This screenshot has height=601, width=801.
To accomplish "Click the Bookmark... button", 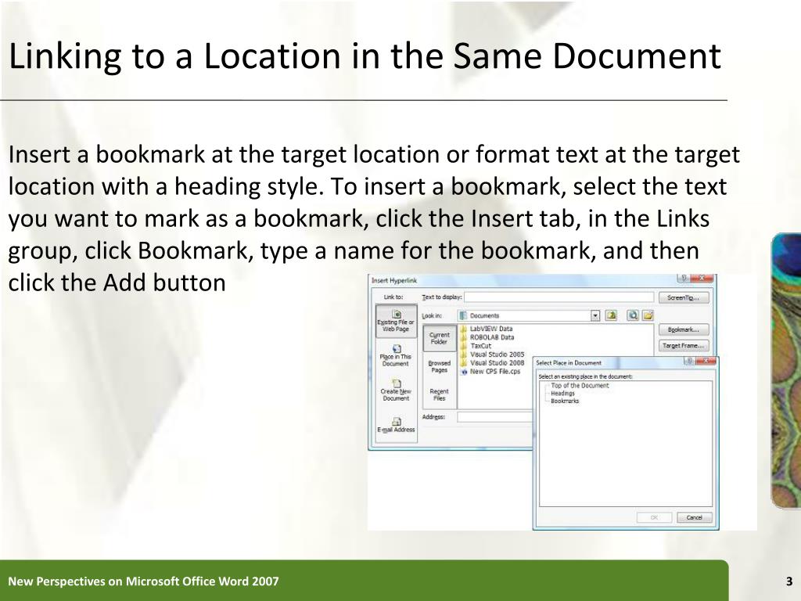I will point(684,329).
